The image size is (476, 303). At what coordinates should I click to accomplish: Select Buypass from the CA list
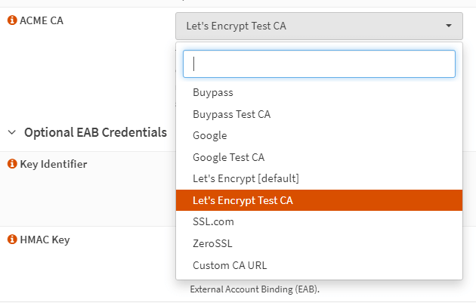tap(213, 93)
